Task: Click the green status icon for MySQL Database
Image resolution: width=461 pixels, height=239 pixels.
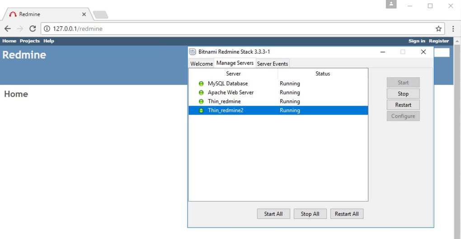Action: (201, 84)
